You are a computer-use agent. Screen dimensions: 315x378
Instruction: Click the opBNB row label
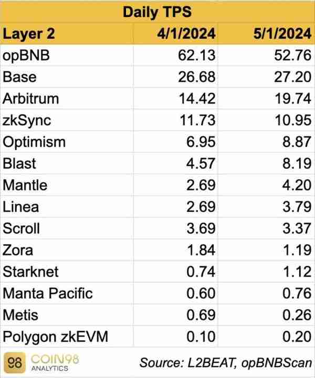(x=26, y=56)
